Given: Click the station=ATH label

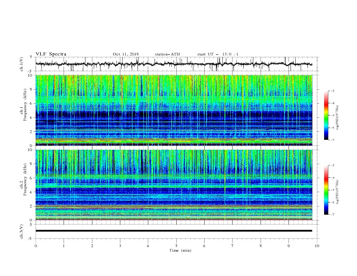Looking at the screenshot, I should click(167, 54).
